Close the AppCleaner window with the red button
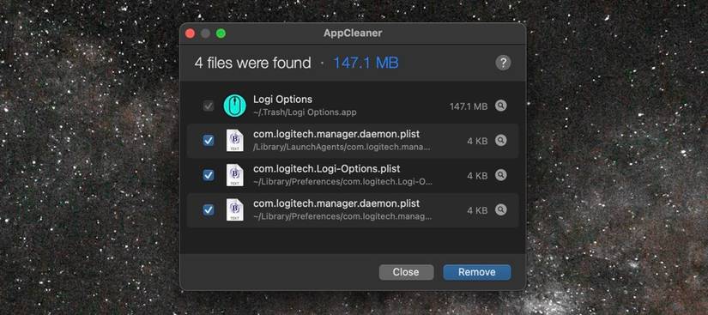The height and width of the screenshot is (315, 708). click(x=191, y=33)
